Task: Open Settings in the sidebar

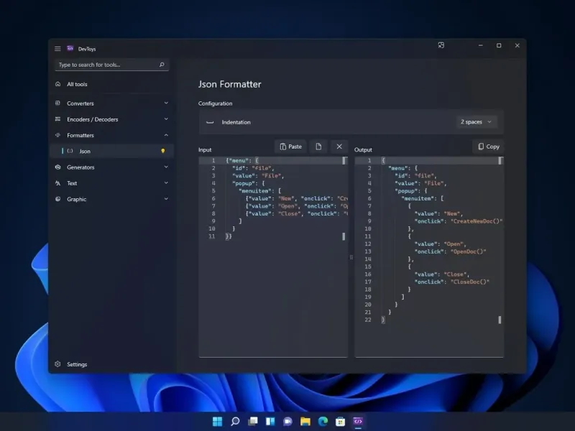Action: point(111,364)
